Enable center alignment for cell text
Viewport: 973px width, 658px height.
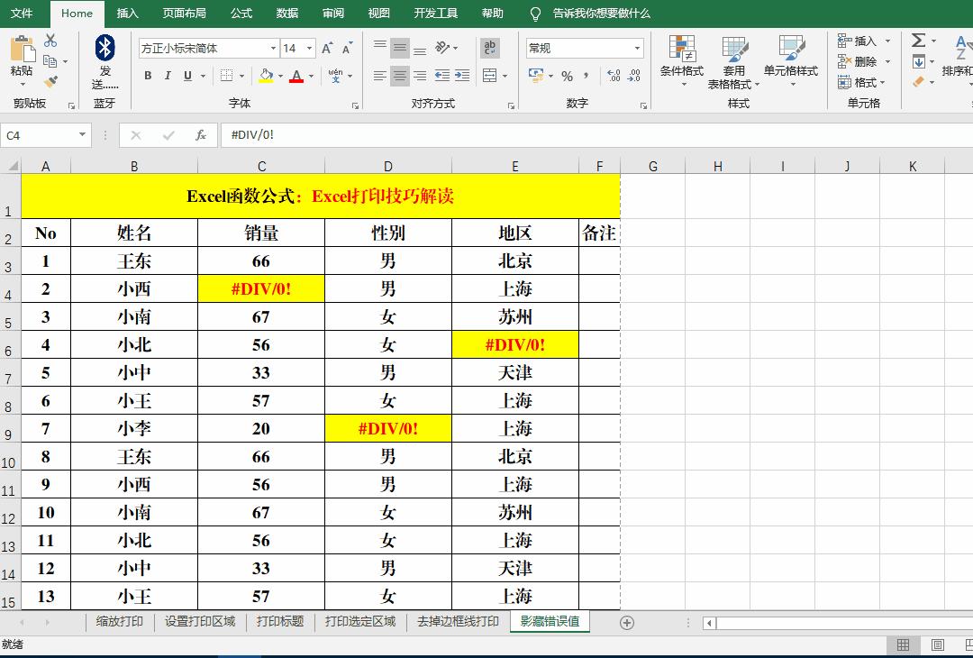399,76
